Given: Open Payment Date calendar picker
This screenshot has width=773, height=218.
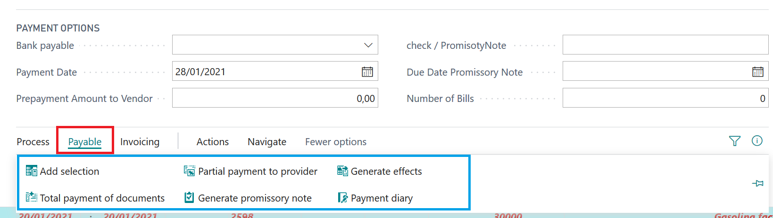Looking at the screenshot, I should point(367,72).
